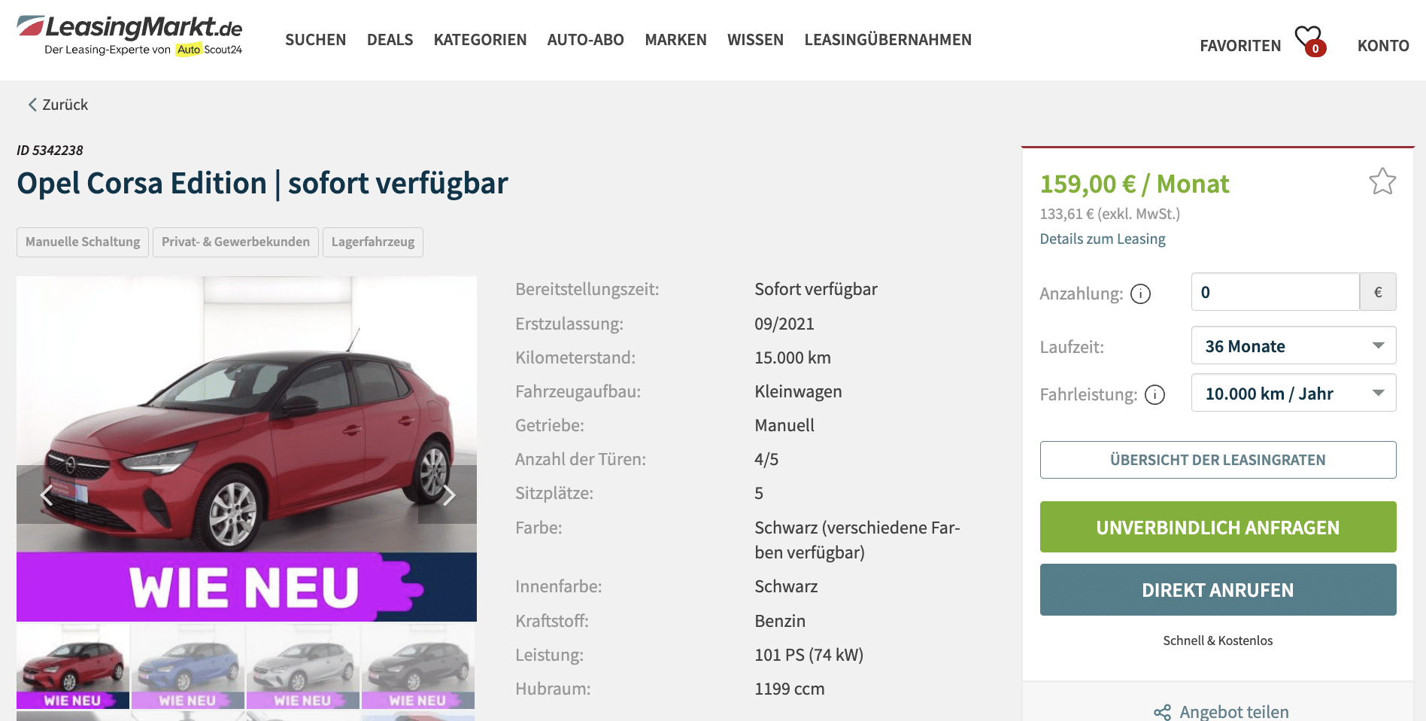Click the '101 PS (74 kW)' value
The width and height of the screenshot is (1426, 721).
pos(809,656)
